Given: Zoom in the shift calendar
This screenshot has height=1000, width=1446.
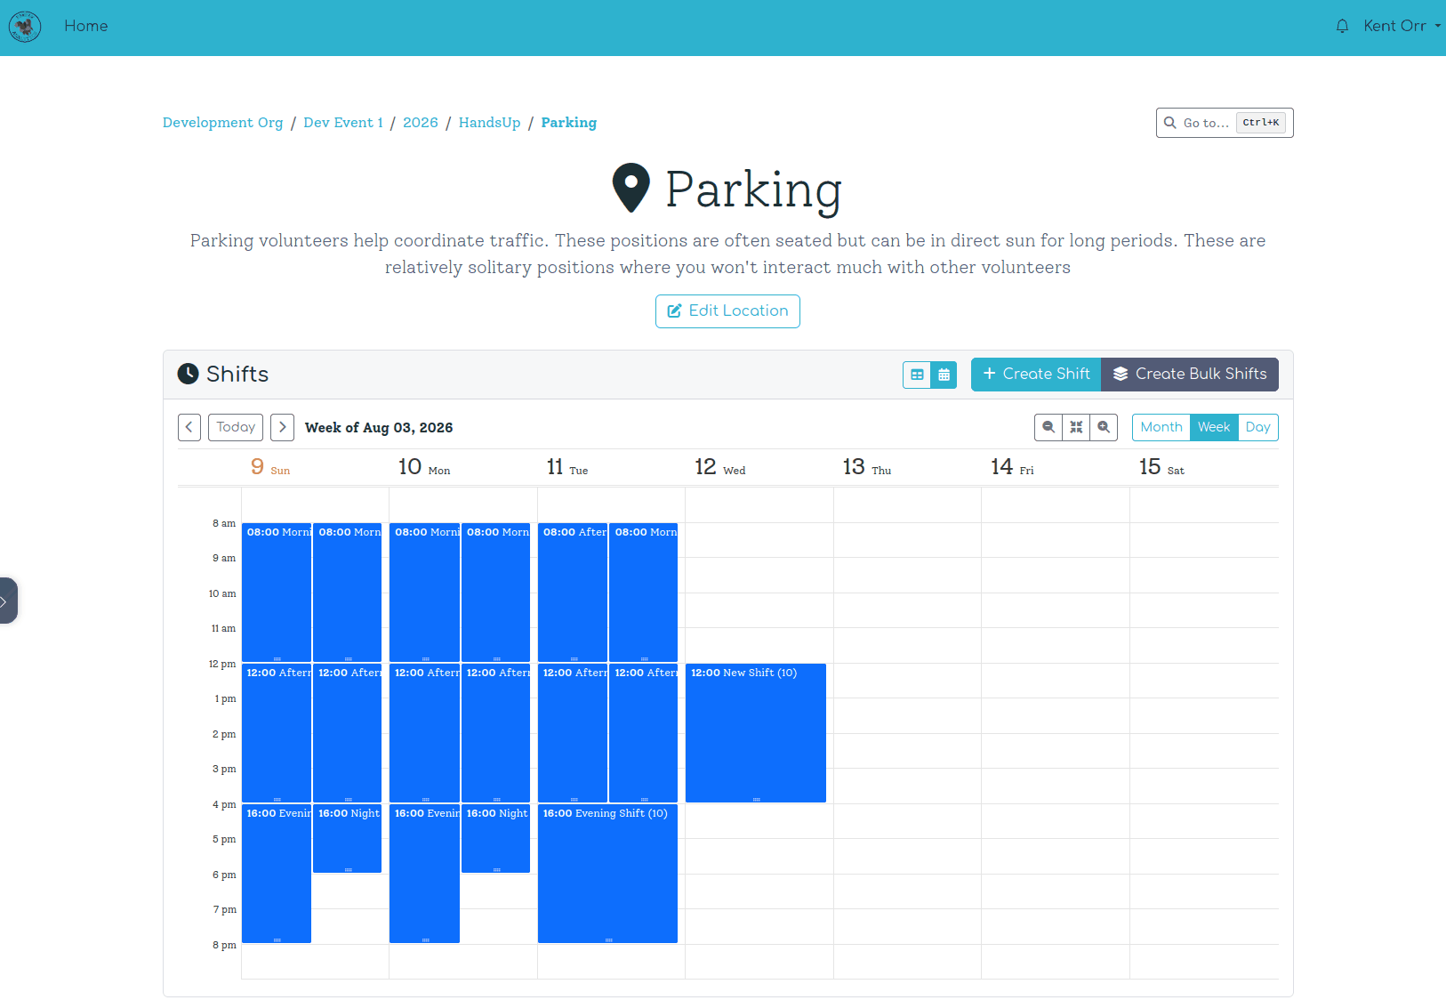Looking at the screenshot, I should click(1104, 427).
